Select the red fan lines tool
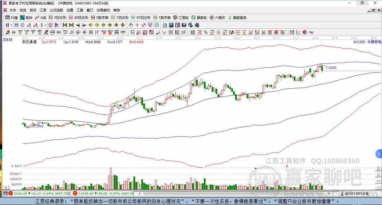 pyautogui.click(x=139, y=32)
